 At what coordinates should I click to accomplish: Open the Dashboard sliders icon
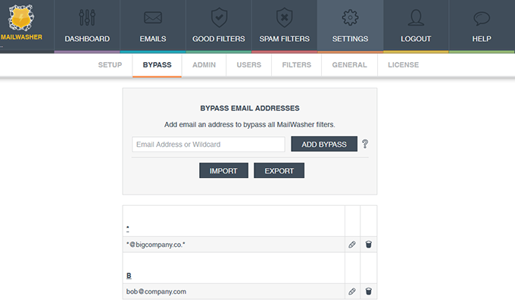(87, 17)
